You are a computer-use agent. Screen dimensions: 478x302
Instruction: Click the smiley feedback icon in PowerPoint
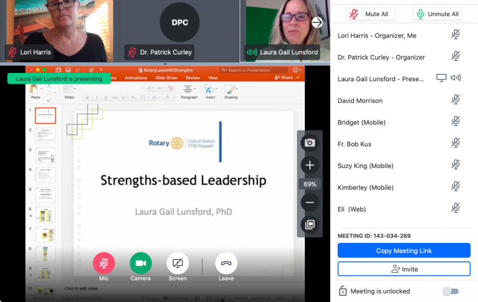295,70
